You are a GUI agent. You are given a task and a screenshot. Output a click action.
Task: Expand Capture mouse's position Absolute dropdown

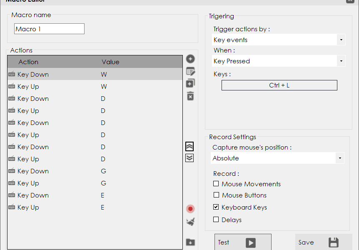click(277, 158)
